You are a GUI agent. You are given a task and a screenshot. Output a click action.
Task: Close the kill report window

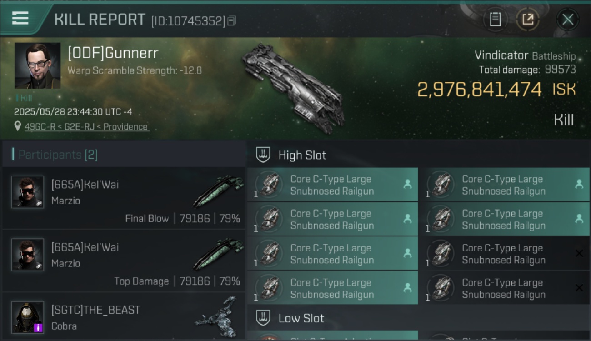(567, 19)
